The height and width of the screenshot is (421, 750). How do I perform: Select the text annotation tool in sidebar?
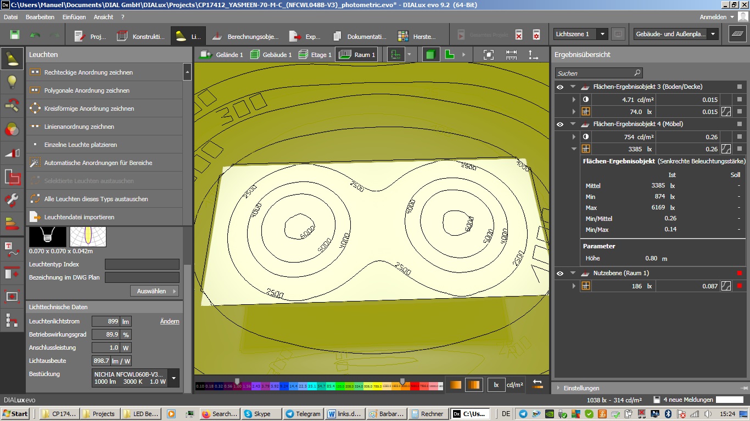[12, 249]
